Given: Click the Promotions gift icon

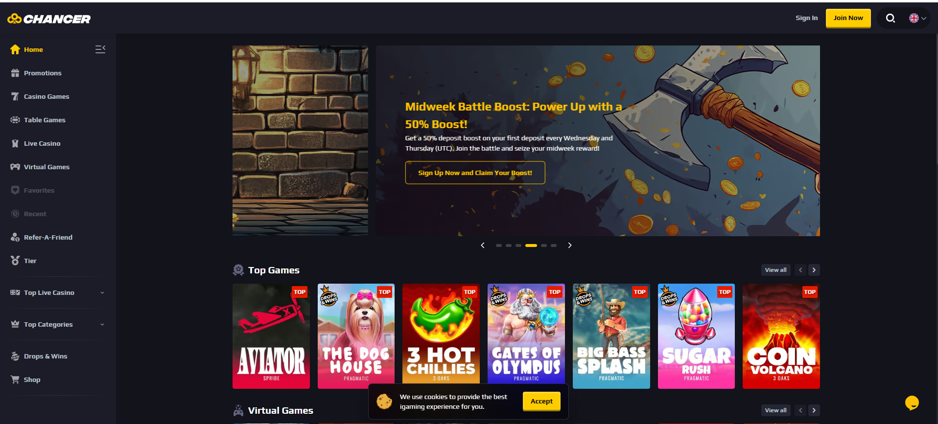Looking at the screenshot, I should point(15,73).
